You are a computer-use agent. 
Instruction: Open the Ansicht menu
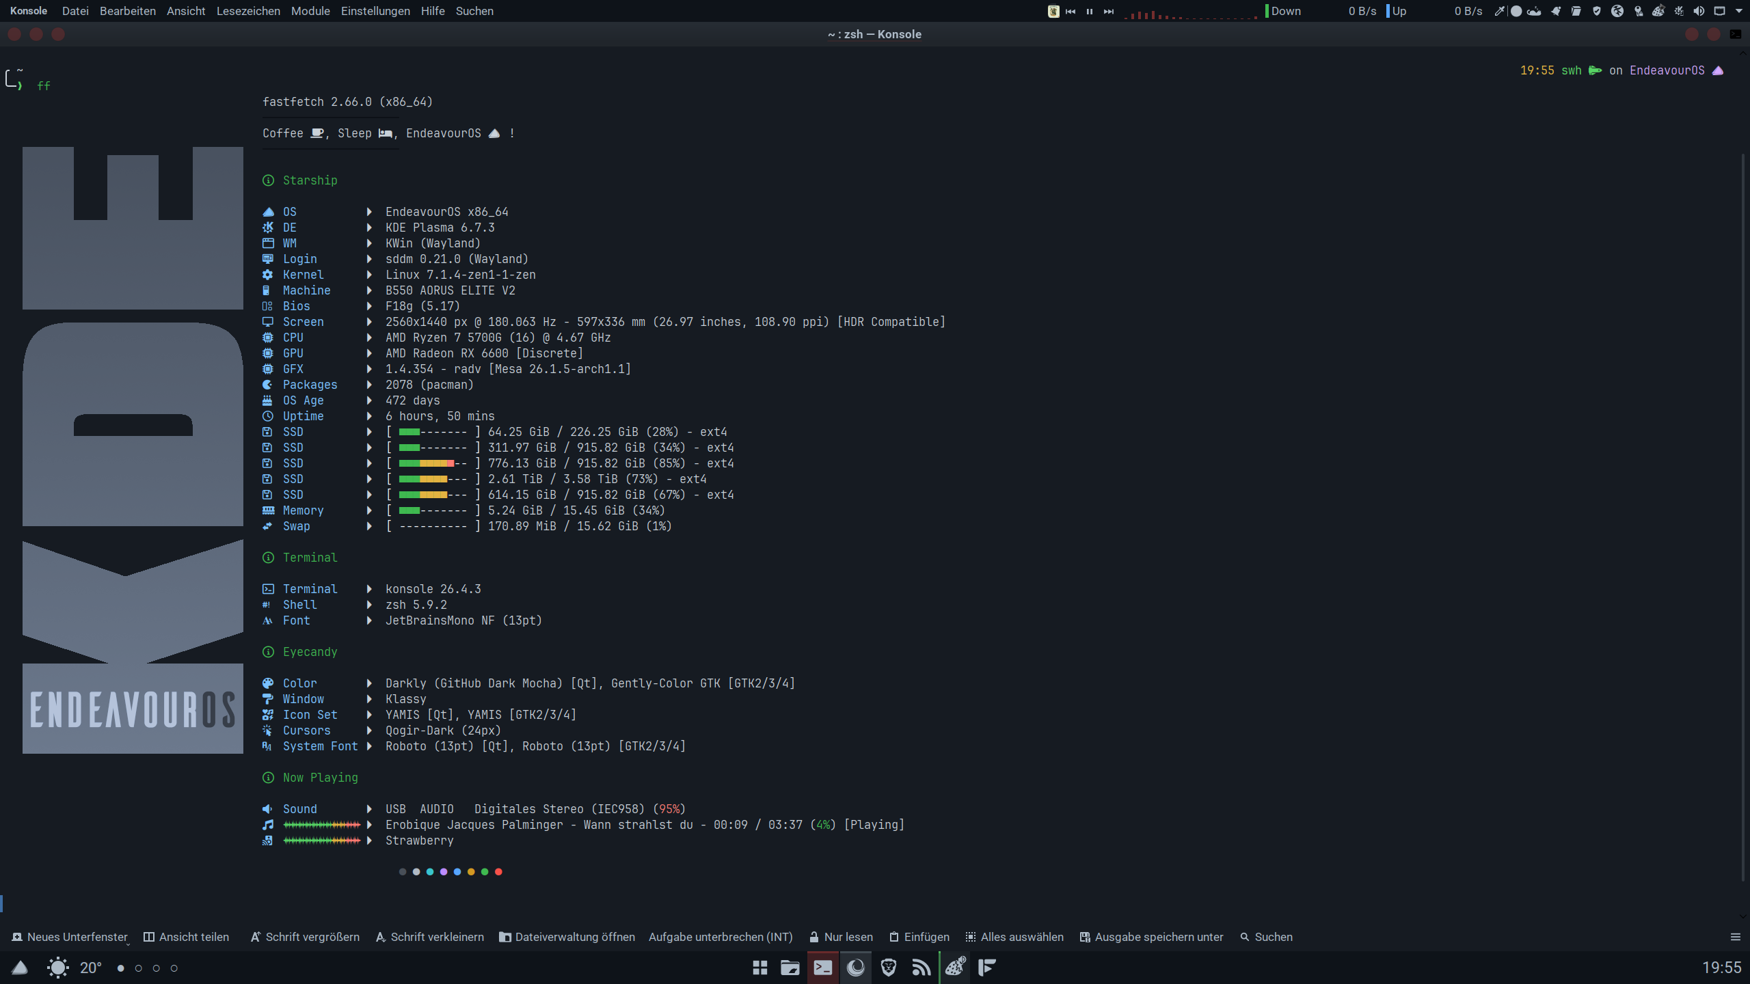[x=186, y=11]
